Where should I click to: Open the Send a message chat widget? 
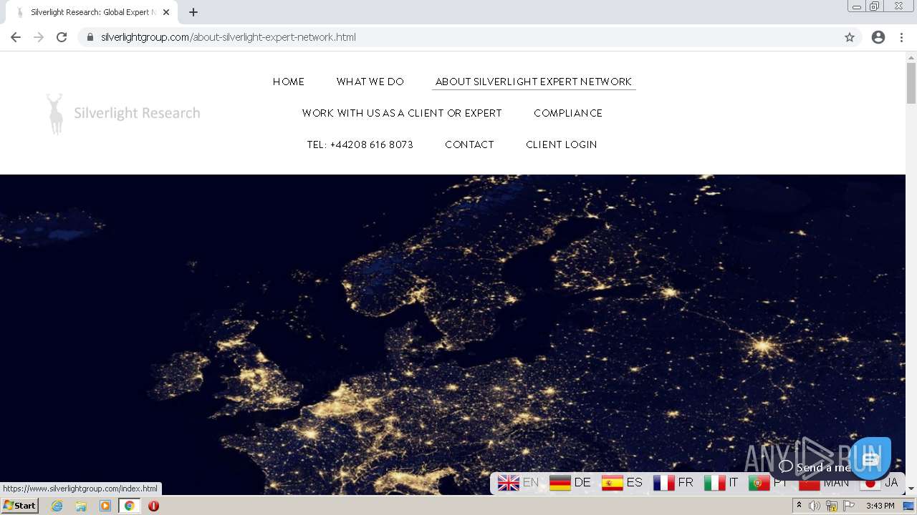coord(870,458)
